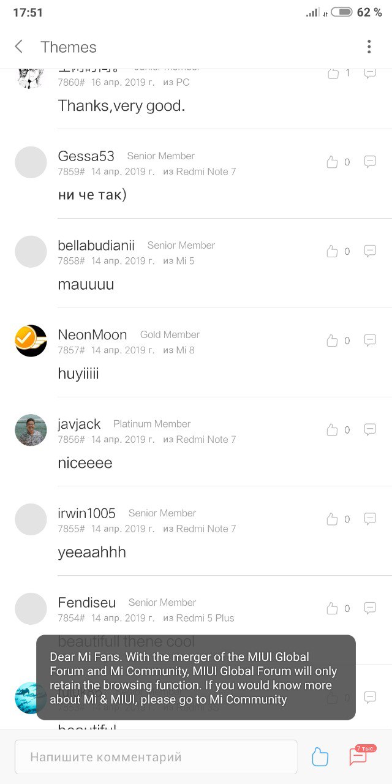Viewport: 392px width, 784px height.
Task: Like Fendiseu's comment
Action: pos(332,608)
